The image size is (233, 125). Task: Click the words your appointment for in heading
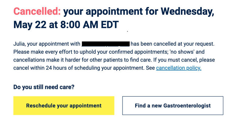click(111, 12)
